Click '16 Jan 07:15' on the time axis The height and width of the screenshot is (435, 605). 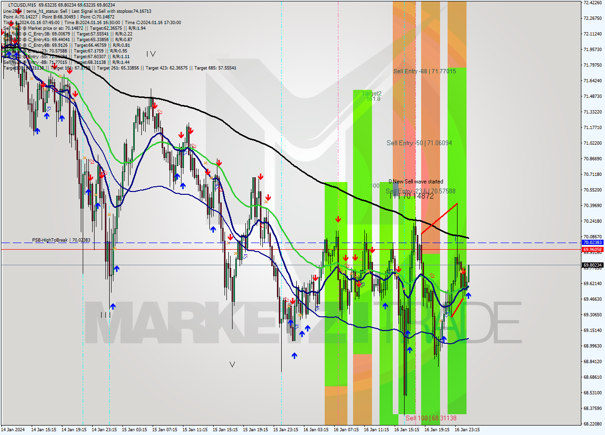(x=346, y=430)
